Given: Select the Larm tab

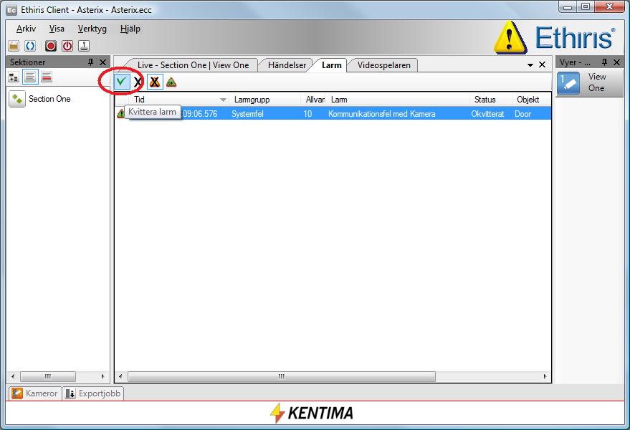Looking at the screenshot, I should click(331, 65).
